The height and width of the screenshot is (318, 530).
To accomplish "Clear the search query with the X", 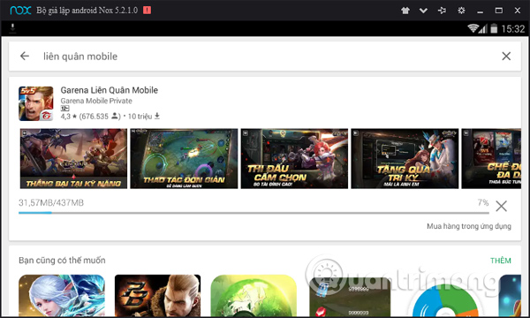I will coord(506,57).
